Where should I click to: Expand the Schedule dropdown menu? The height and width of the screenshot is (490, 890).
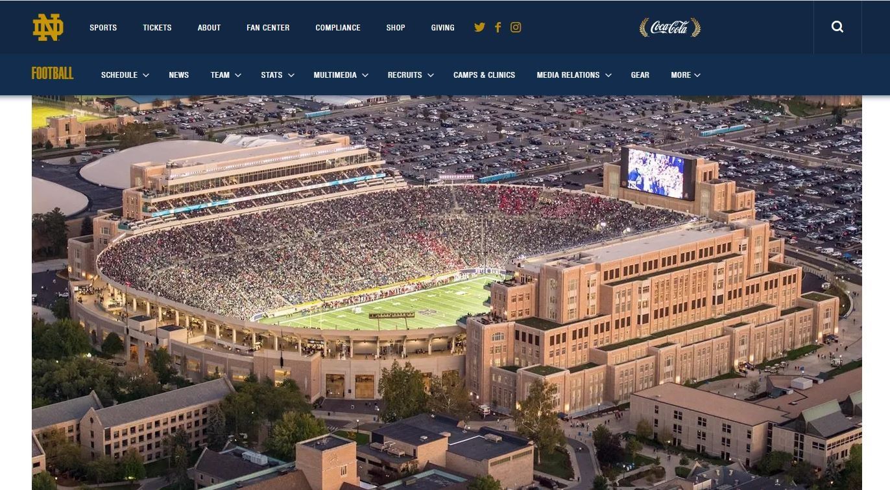tap(125, 75)
